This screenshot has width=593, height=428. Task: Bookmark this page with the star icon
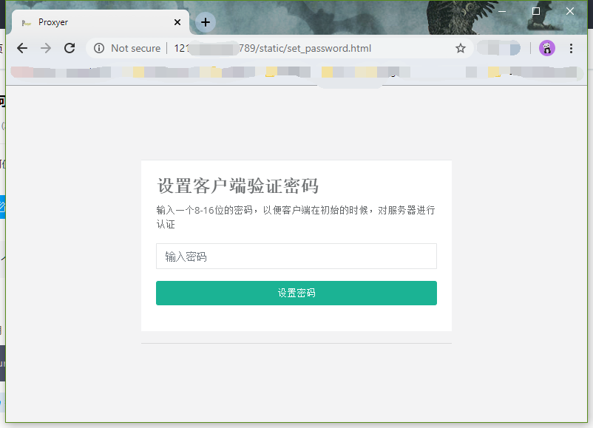tap(461, 48)
